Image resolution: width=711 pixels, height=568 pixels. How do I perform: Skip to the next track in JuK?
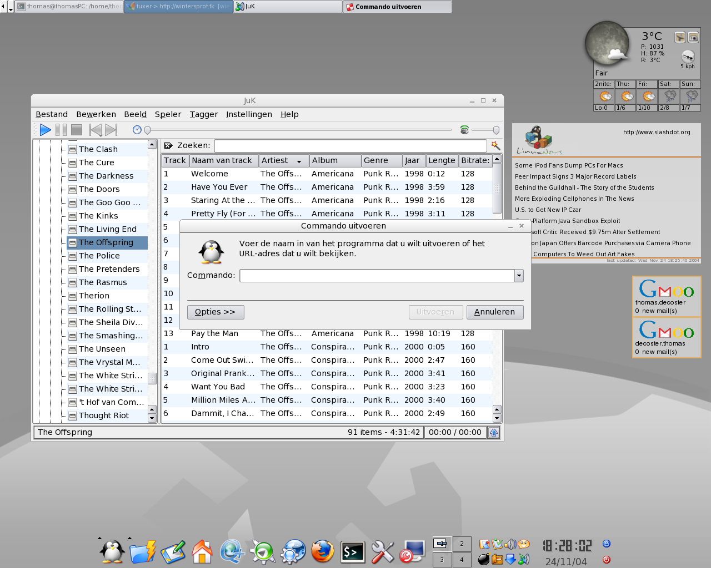pos(111,130)
